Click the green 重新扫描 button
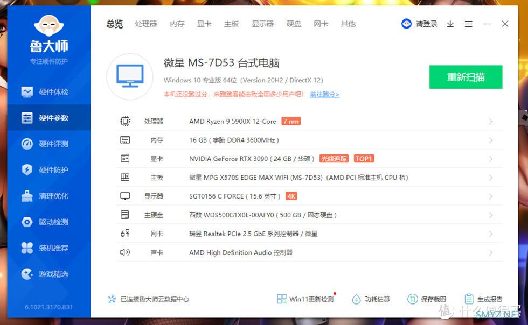This screenshot has height=325, width=528. 466,77
